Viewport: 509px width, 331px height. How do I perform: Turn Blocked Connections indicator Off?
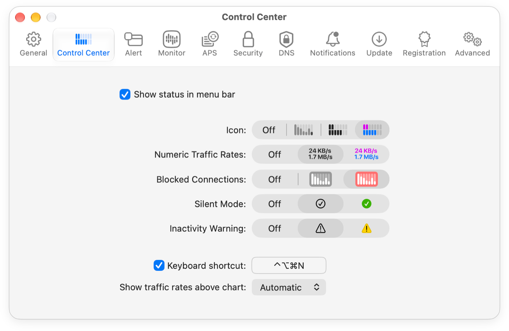coord(275,179)
